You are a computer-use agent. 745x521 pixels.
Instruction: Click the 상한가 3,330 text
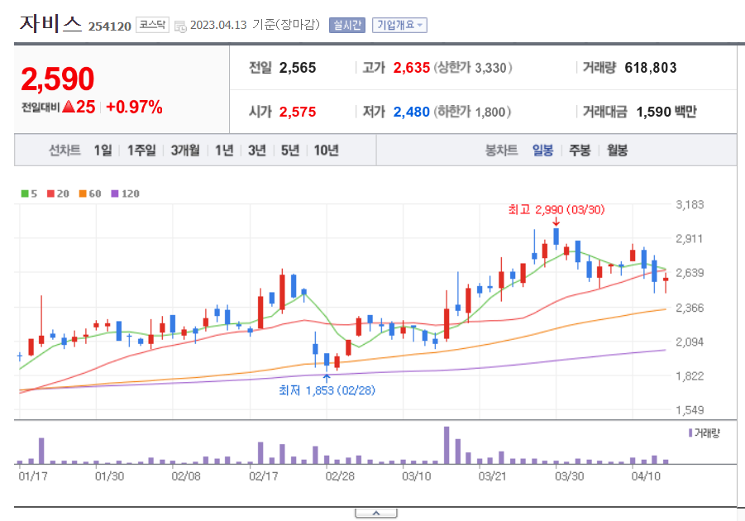pos(473,68)
